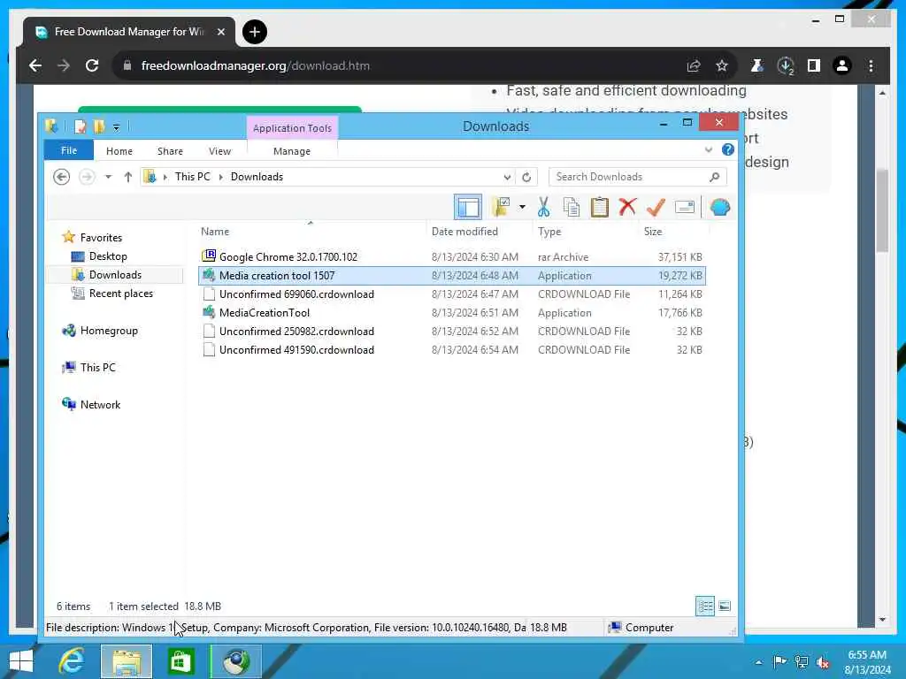Sort by the Size column header

pyautogui.click(x=653, y=232)
